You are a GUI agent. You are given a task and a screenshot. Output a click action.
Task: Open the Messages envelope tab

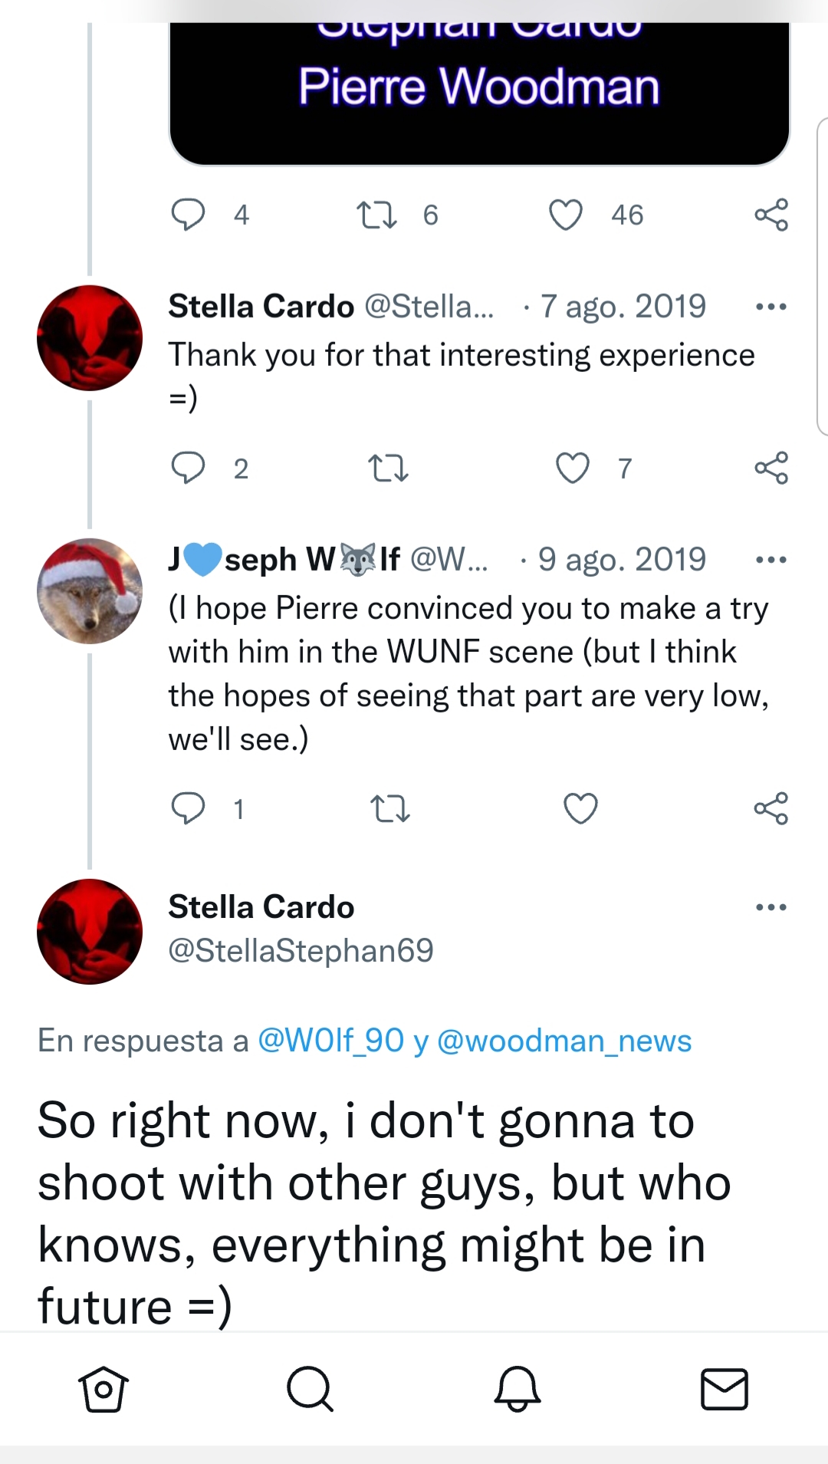[724, 1389]
